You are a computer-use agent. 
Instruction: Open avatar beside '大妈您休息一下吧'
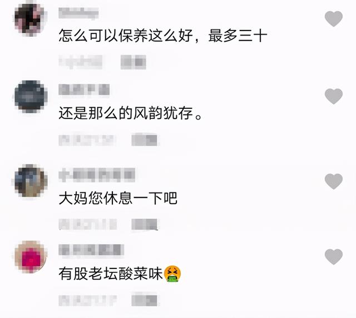click(29, 181)
